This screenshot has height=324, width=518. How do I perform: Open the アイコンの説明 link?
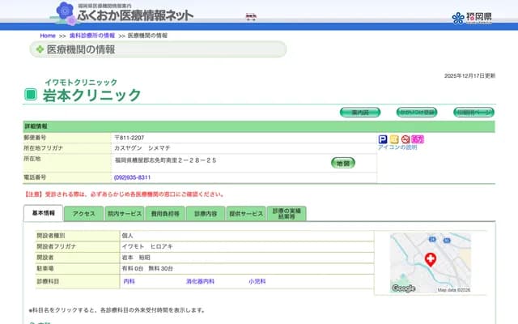(x=397, y=147)
